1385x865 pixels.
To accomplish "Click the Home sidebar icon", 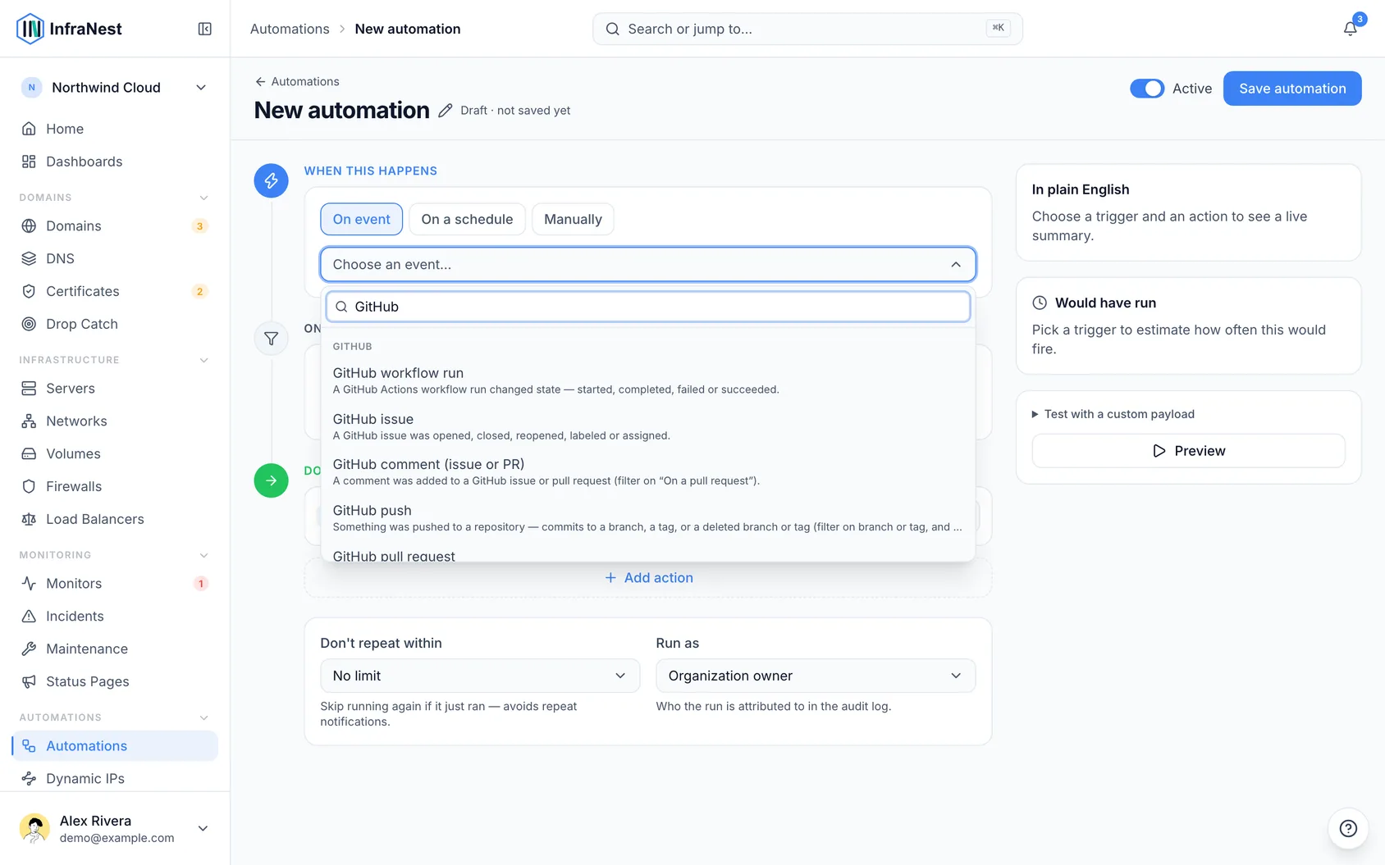I will pos(29,129).
